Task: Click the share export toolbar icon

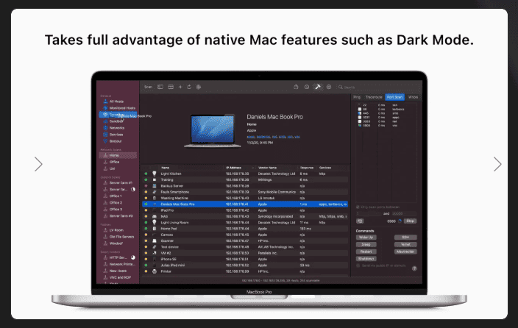Action: 296,87
